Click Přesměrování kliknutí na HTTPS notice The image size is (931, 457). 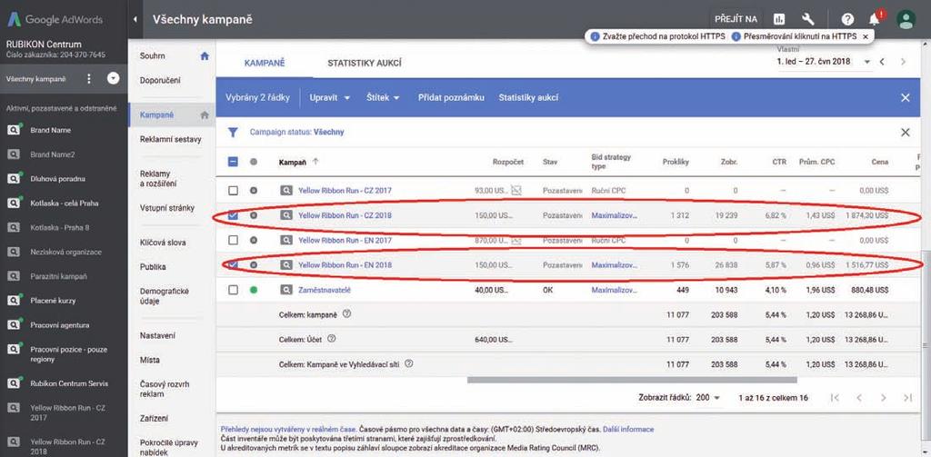795,37
